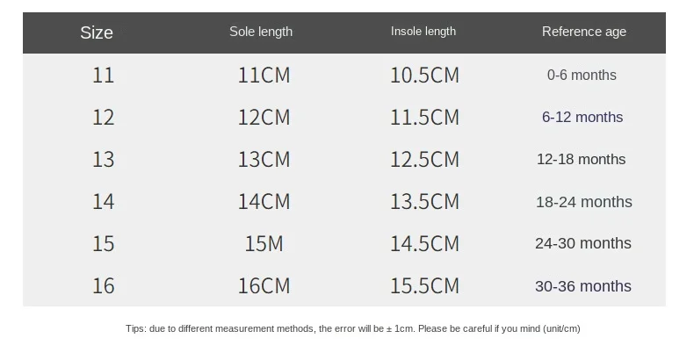Click the 15M sole length cell
This screenshot has width=694, height=360.
pos(264,244)
